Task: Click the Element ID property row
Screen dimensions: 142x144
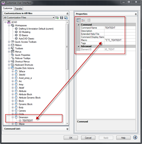Action: pos(108,49)
